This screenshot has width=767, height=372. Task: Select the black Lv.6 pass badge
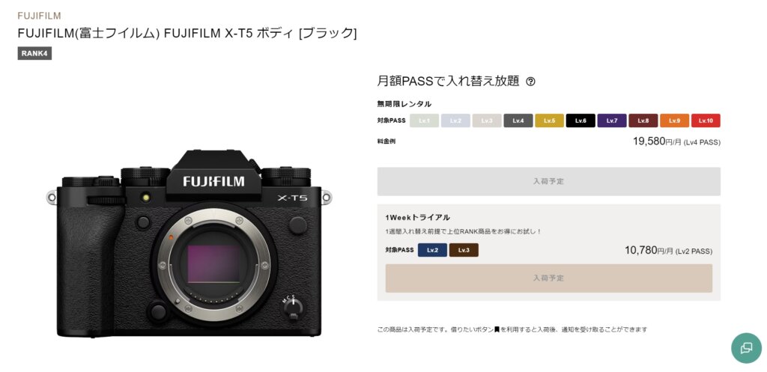[580, 121]
